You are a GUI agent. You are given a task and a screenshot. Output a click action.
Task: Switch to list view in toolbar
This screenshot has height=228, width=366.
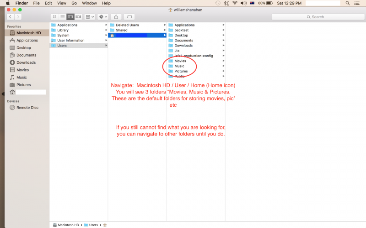[x=63, y=17]
